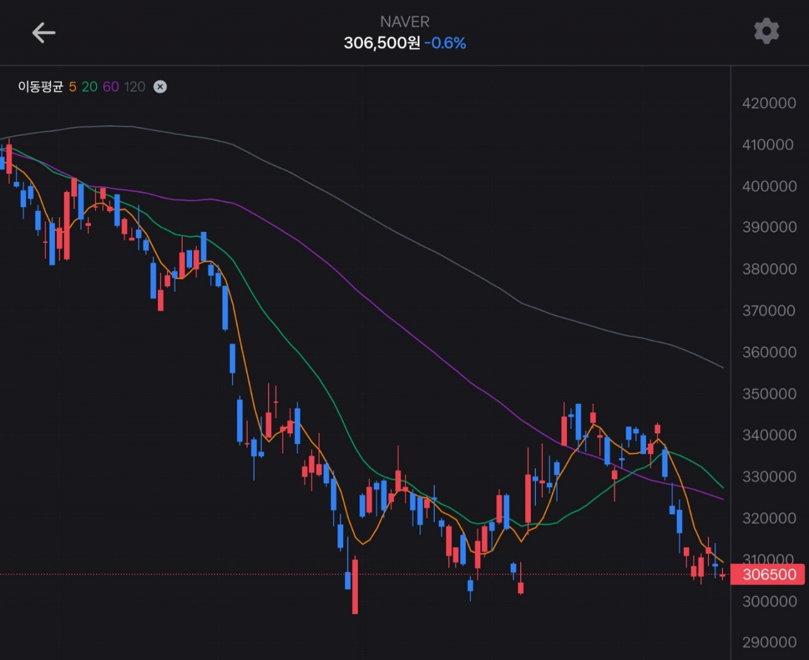Select the 60-day moving average label
The height and width of the screenshot is (660, 809).
point(111,87)
